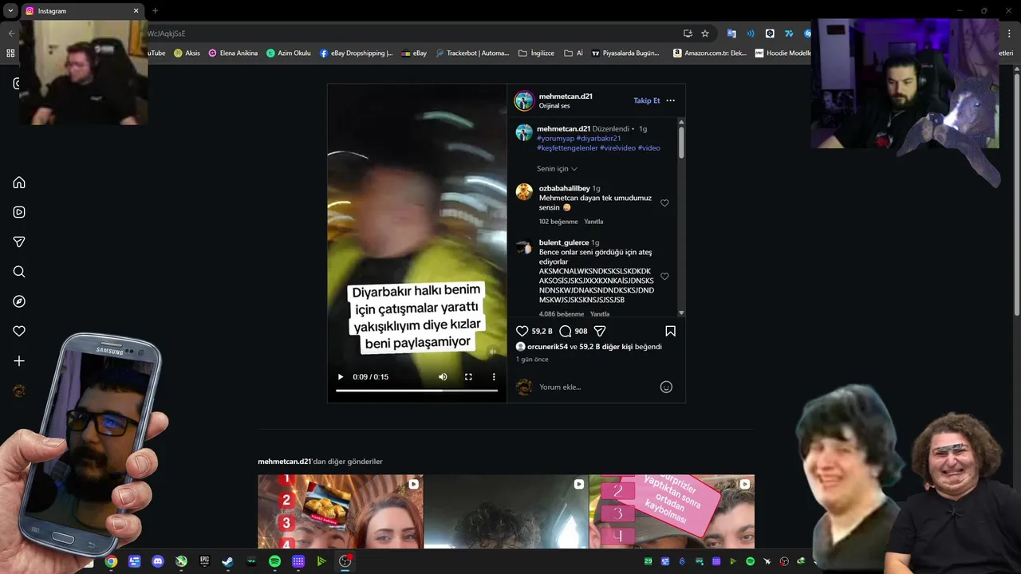This screenshot has height=574, width=1021.
Task: Open the #diyarbakır21 hashtag
Action: [598, 139]
